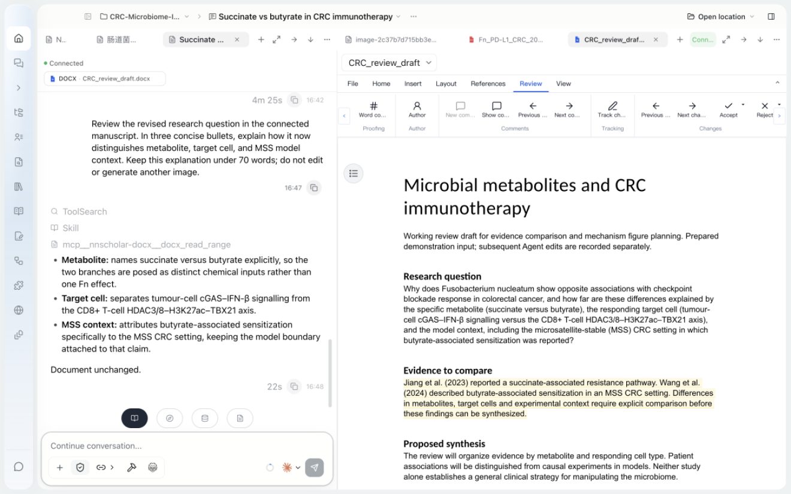Viewport: 791px width, 494px height.
Task: Click the Author icon in the Review ribbon
Action: point(417,110)
